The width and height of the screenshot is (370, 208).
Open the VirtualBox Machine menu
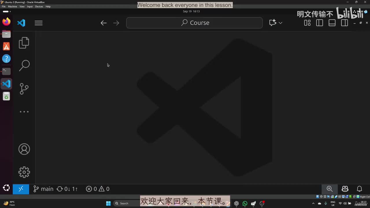click(12, 6)
